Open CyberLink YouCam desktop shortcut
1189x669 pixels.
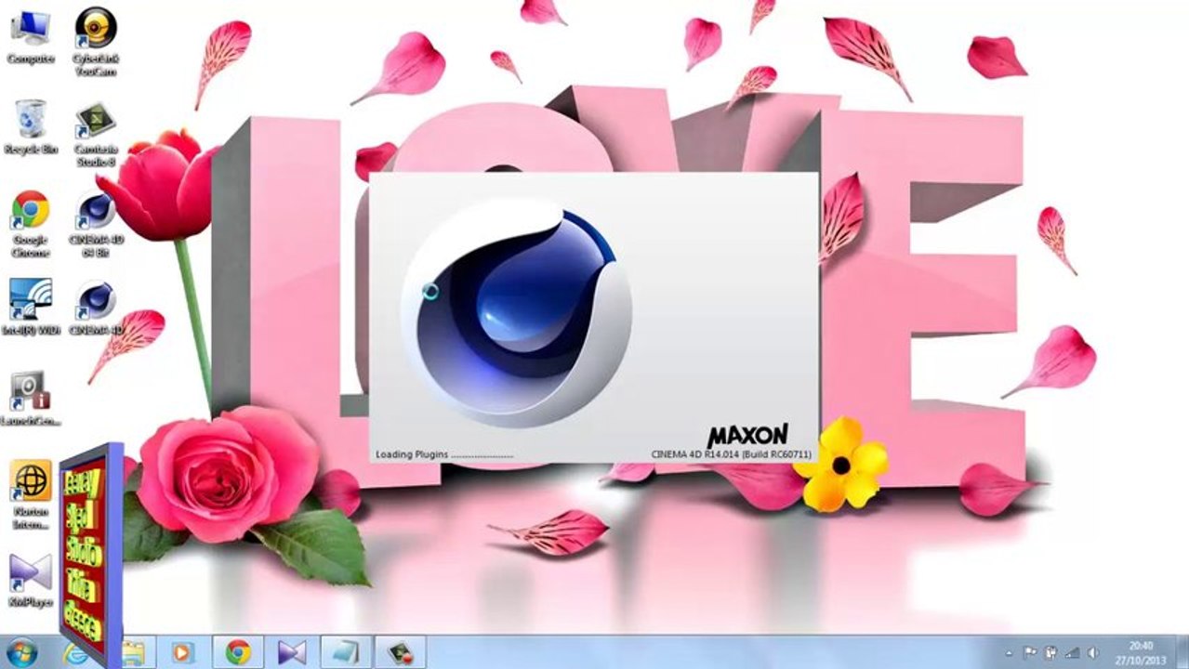pos(96,40)
